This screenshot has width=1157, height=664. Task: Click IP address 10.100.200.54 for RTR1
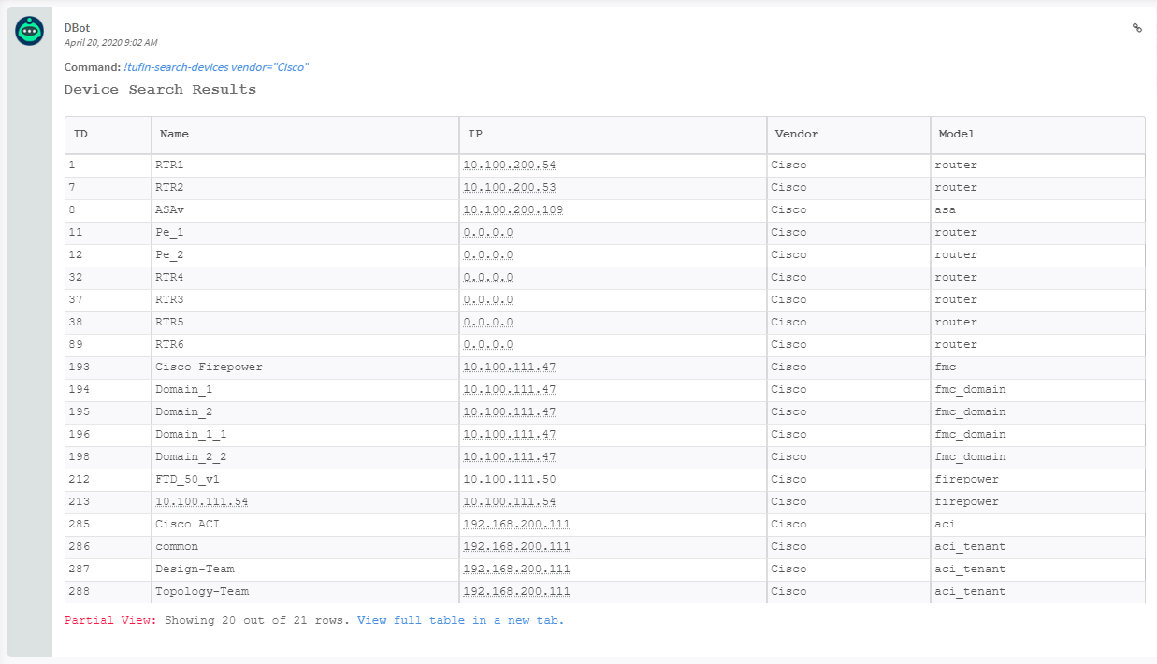pyautogui.click(x=509, y=166)
